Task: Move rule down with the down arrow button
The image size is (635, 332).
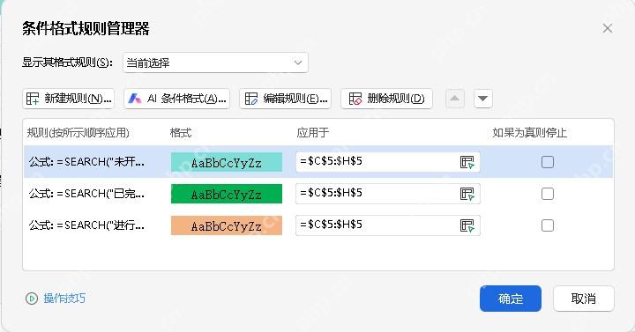Action: [483, 99]
